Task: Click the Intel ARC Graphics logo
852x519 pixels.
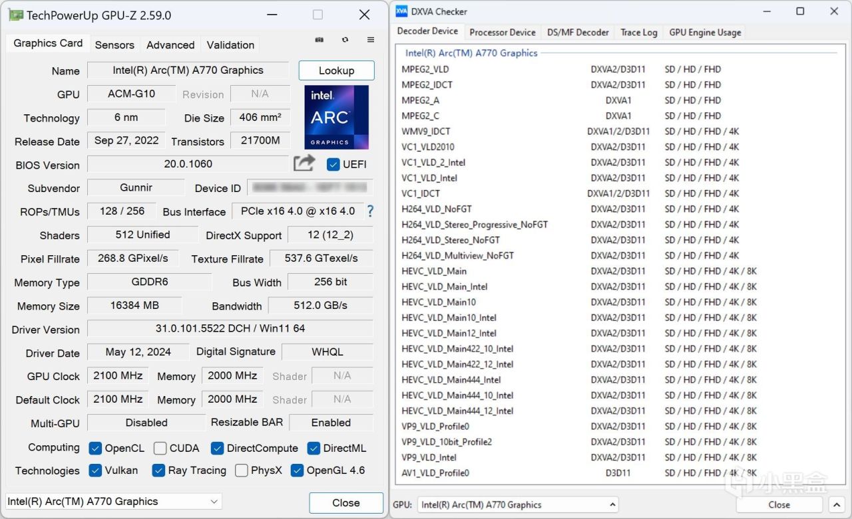Action: click(x=336, y=117)
